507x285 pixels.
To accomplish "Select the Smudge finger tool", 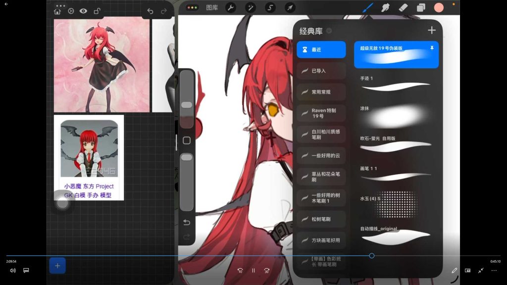I will tap(385, 8).
